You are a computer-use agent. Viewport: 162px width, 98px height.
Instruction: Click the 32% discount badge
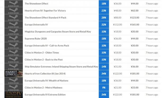coord(104,25)
